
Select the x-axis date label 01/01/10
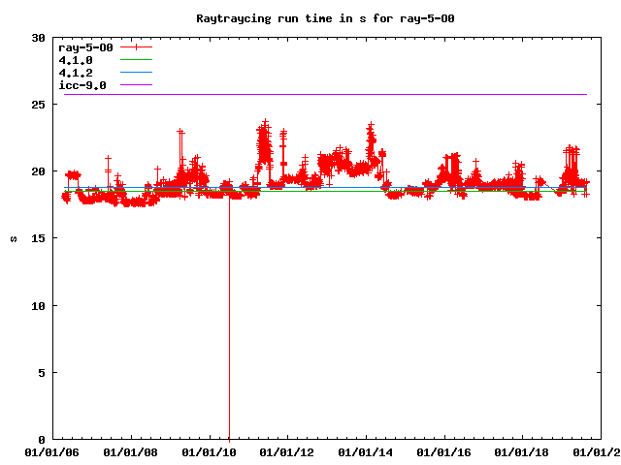coord(209,451)
